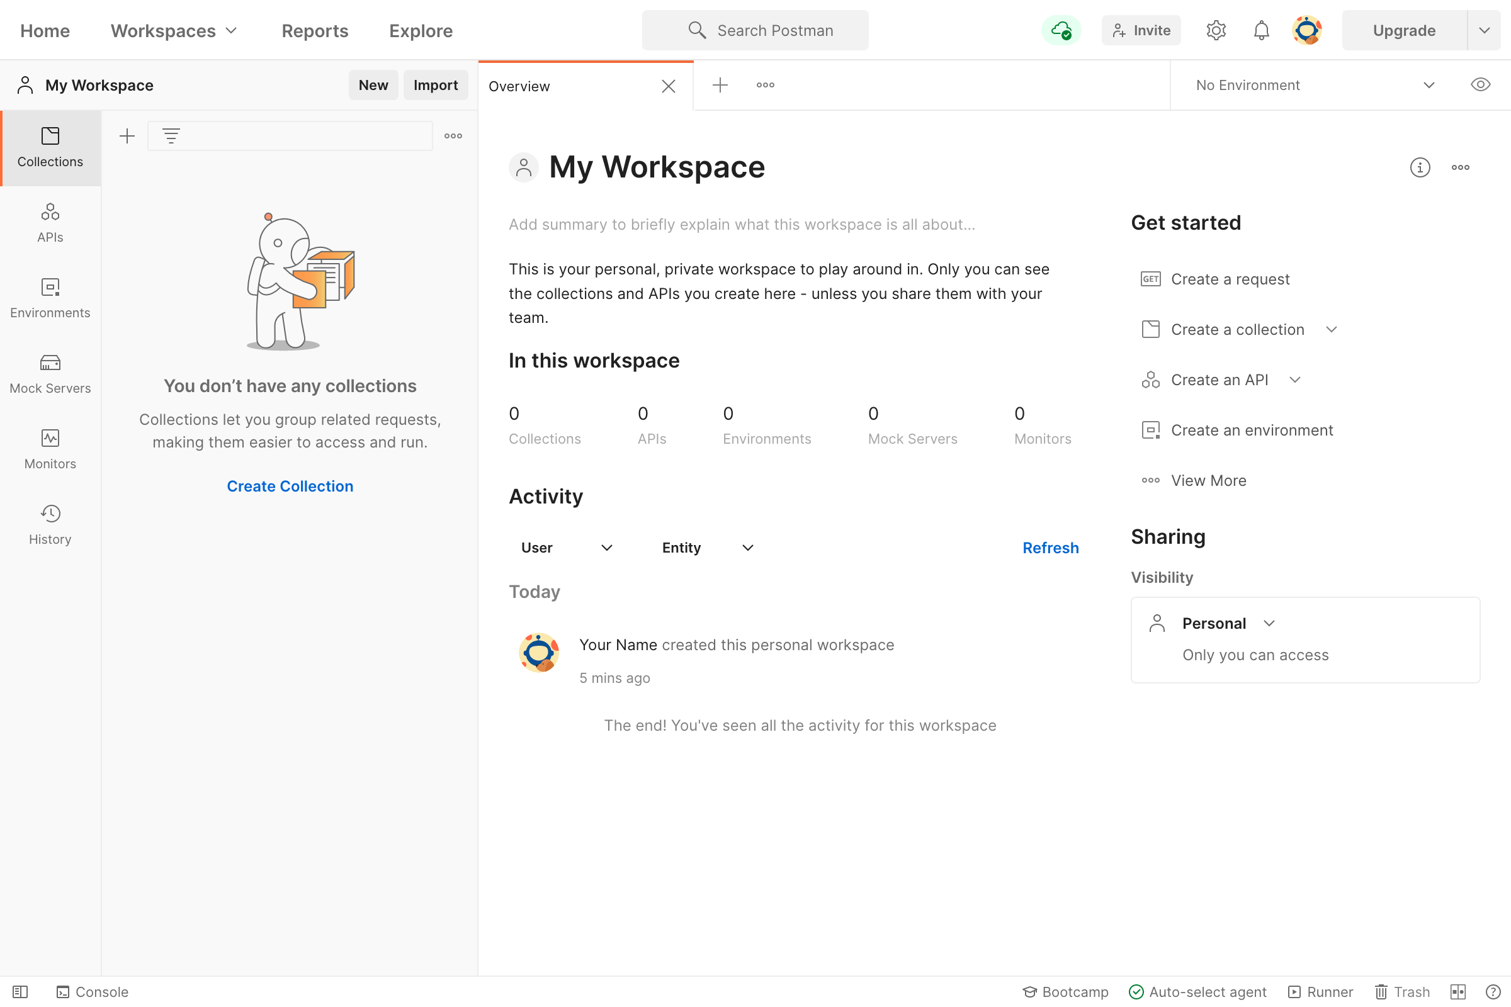Image resolution: width=1511 pixels, height=1007 pixels.
Task: Open settings gear icon
Action: pos(1216,30)
